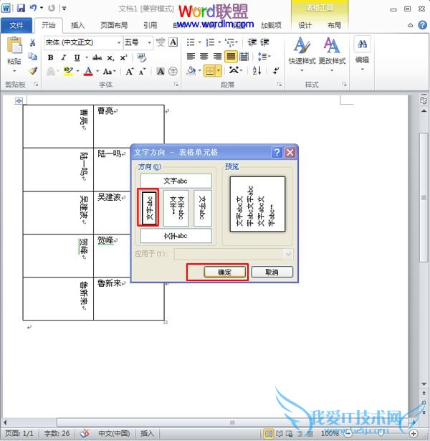Click the vertical scrollbar down arrow
The image size is (430, 441).
coord(424,384)
